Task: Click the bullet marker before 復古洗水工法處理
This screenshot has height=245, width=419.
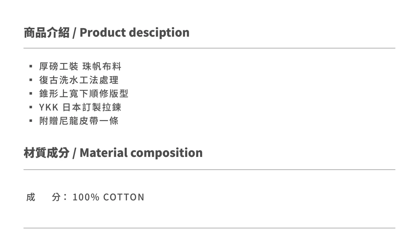Action: [x=31, y=80]
